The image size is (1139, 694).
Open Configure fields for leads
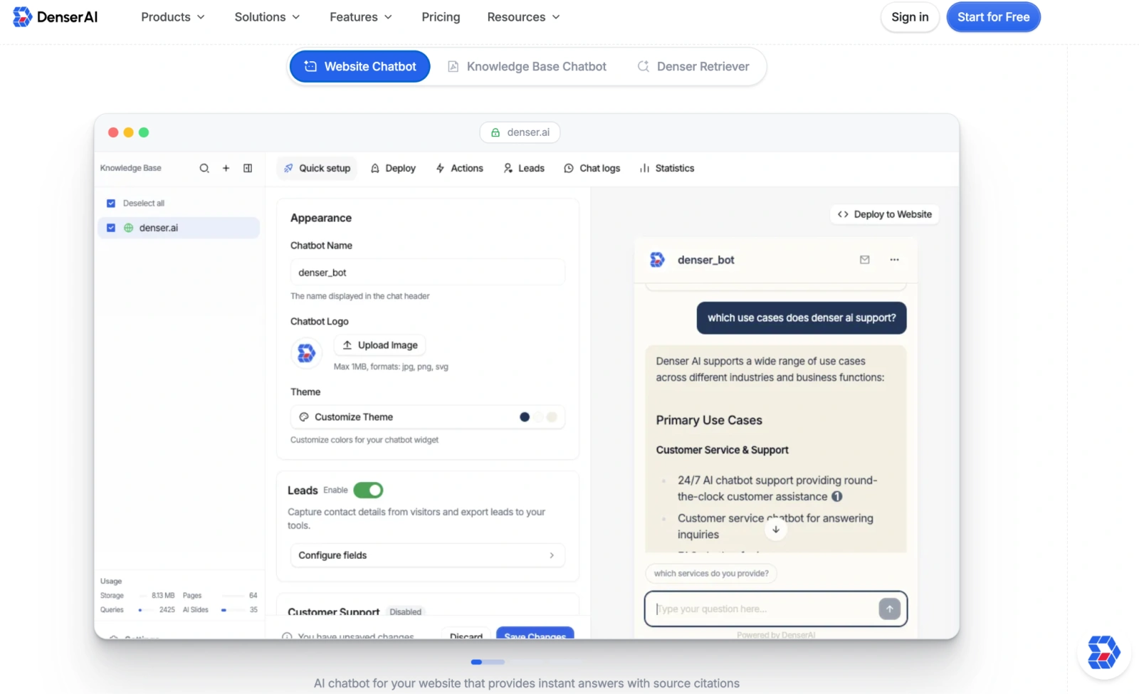click(x=427, y=555)
